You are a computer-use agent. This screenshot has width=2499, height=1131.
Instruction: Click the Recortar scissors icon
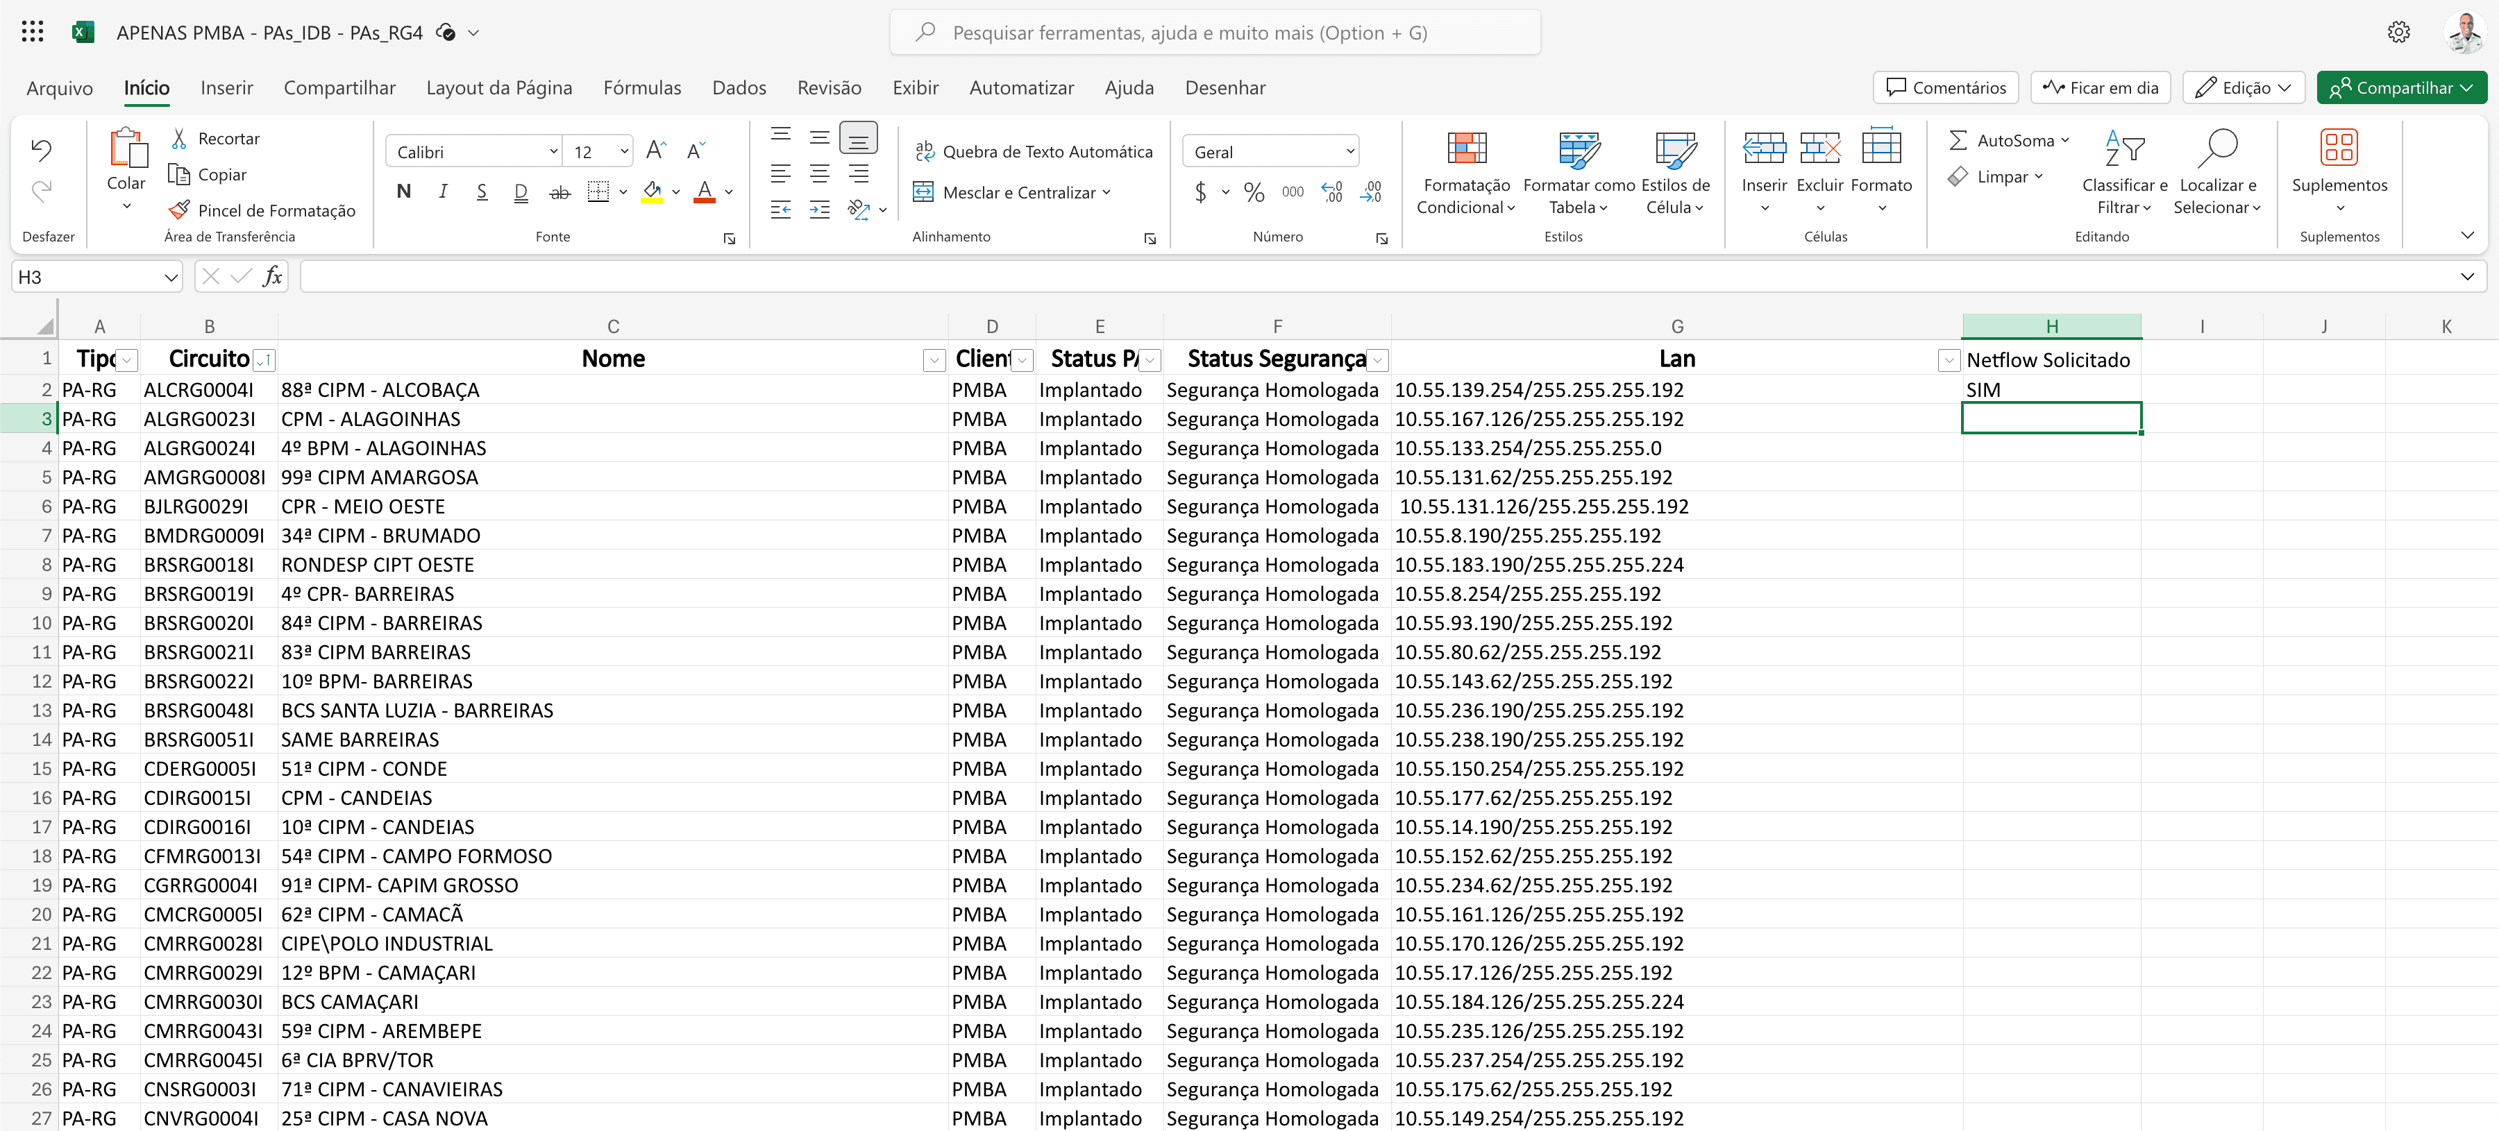[180, 139]
